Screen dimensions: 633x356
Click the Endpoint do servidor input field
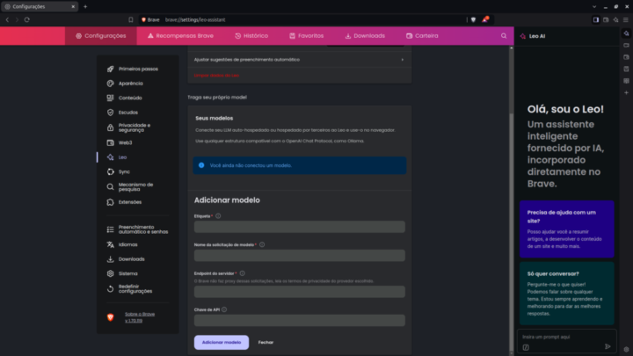(x=299, y=291)
